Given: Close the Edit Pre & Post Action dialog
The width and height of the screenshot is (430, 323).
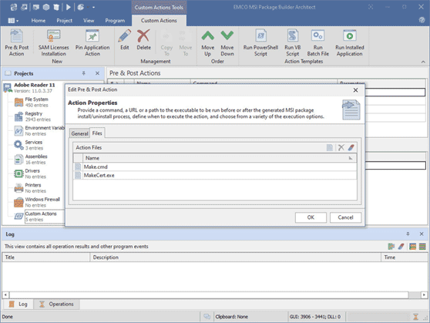Looking at the screenshot, I should coord(355,90).
